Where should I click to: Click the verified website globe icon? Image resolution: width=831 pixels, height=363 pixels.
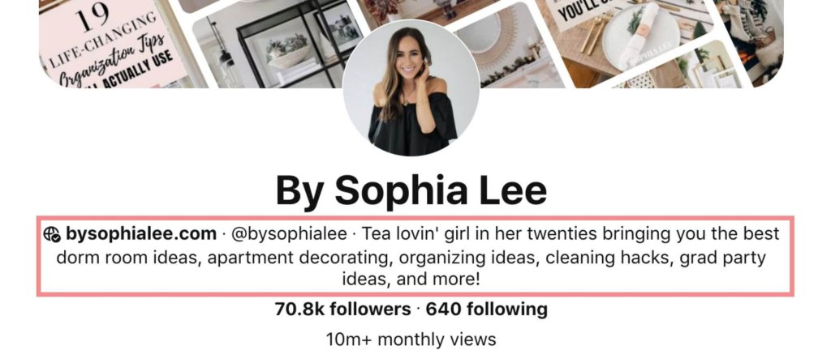tap(52, 234)
